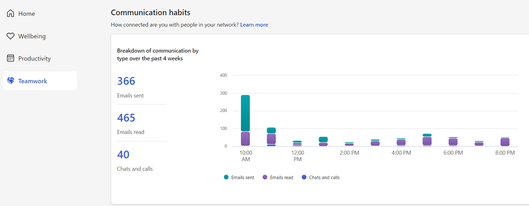Click the 12:00 PM chart bar

point(297,143)
